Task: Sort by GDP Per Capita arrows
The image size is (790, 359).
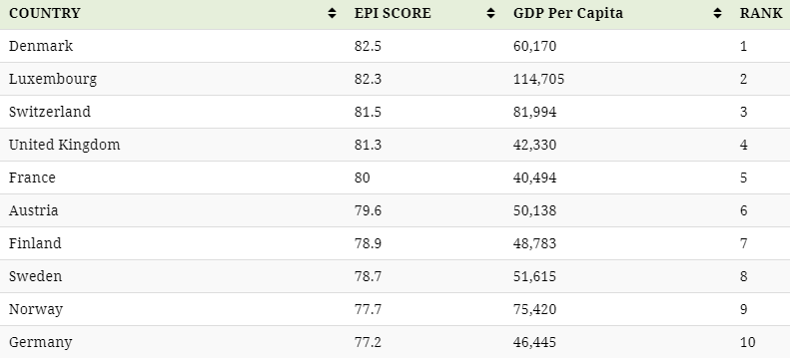Action: (717, 13)
